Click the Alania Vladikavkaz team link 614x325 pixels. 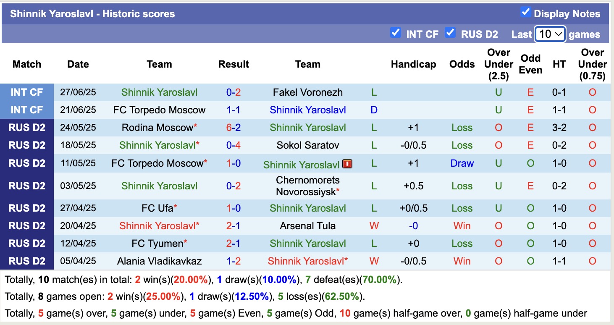pos(159,261)
